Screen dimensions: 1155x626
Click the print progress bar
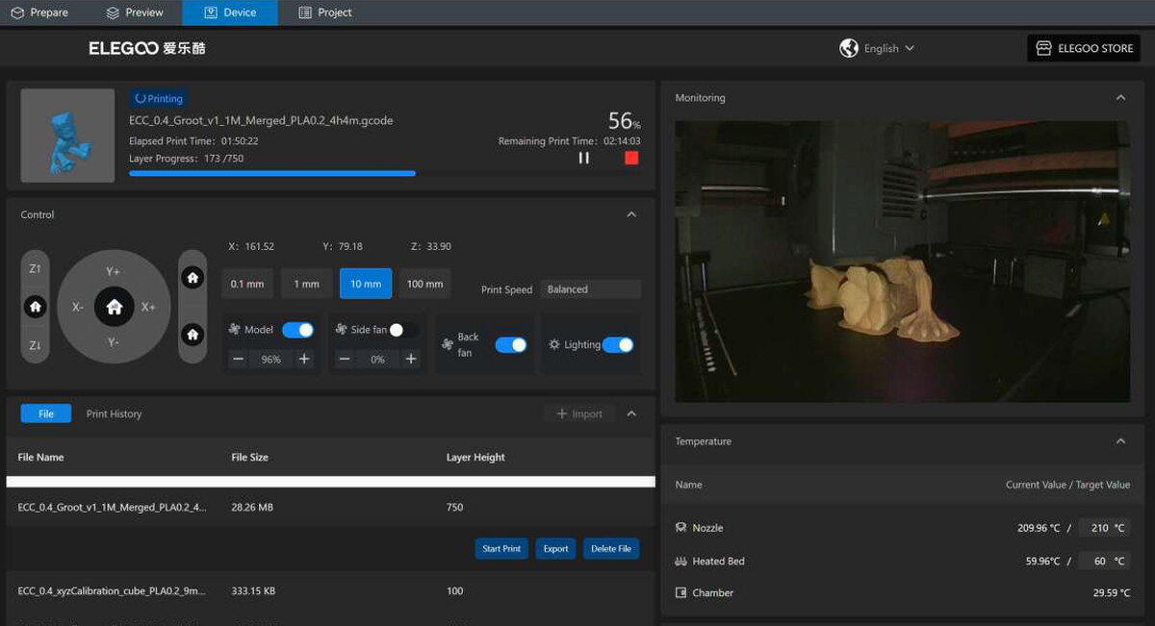385,173
